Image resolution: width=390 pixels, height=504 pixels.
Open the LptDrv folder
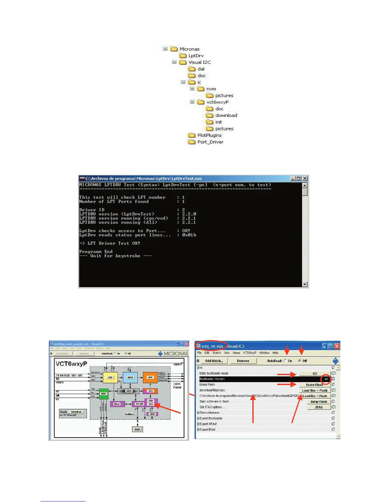pos(191,56)
